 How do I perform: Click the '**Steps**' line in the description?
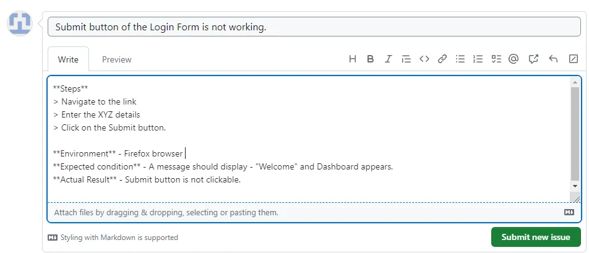coord(71,88)
